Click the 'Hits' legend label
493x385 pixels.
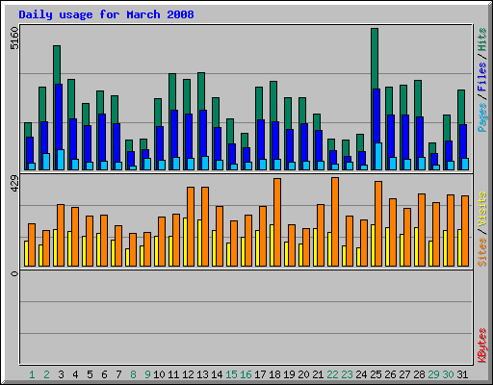pyautogui.click(x=481, y=39)
